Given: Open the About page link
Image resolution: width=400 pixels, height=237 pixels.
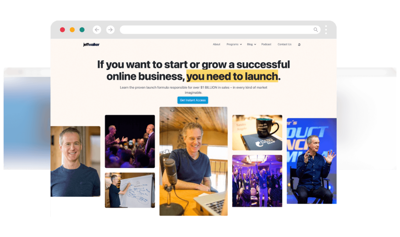Looking at the screenshot, I should tap(216, 45).
